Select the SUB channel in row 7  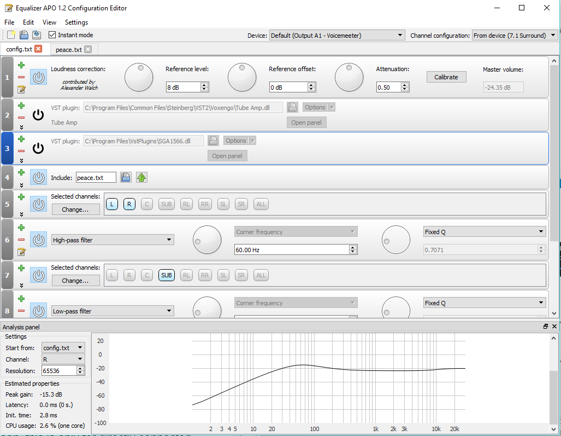pos(166,275)
